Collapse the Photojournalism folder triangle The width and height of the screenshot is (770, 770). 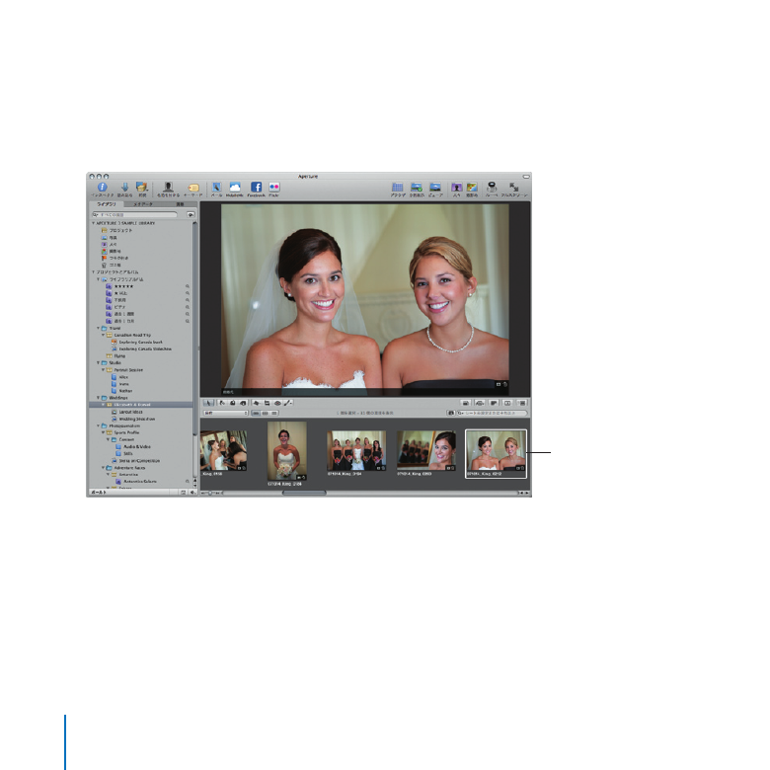98,425
